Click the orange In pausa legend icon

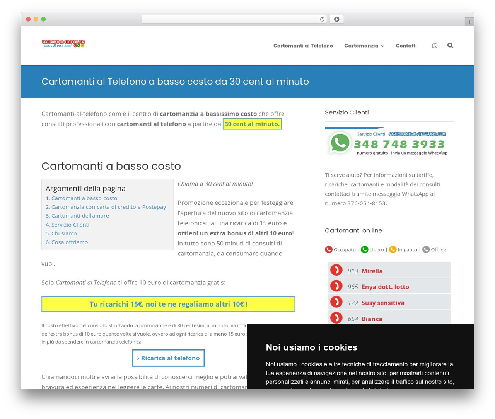(393, 250)
